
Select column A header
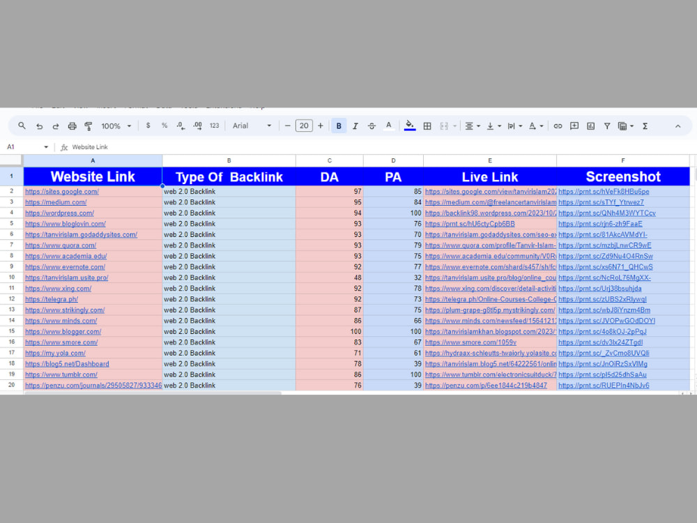click(x=93, y=160)
